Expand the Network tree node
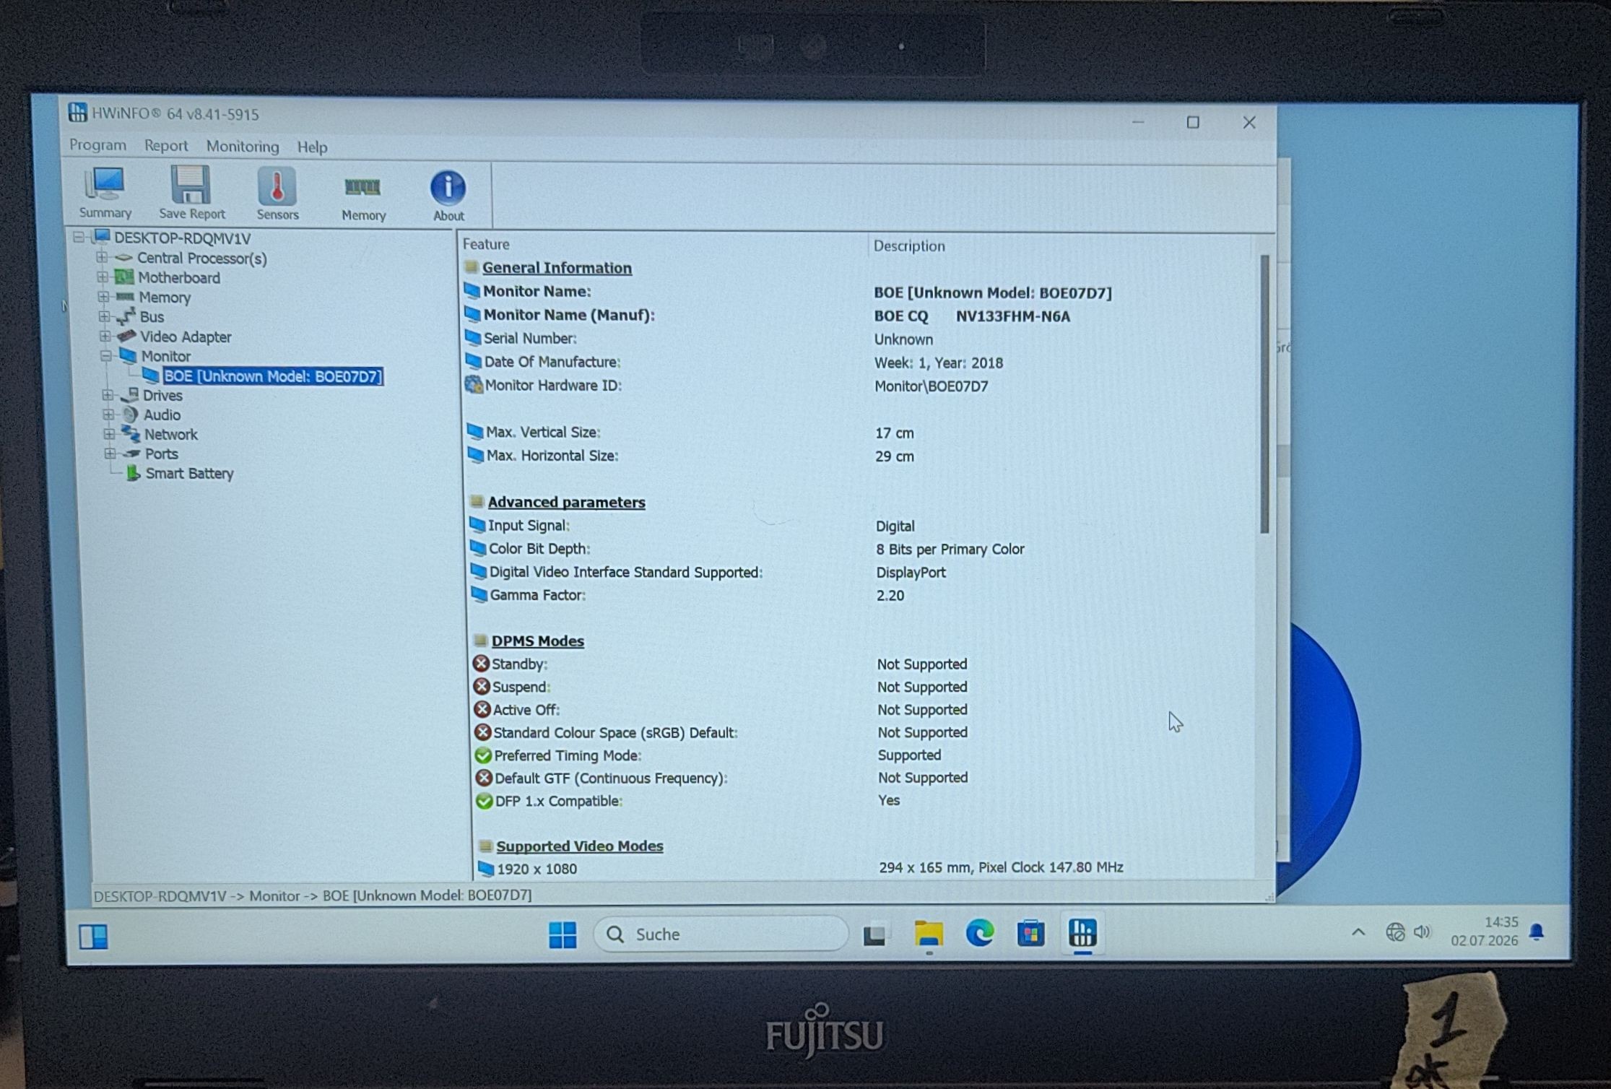 coord(109,434)
